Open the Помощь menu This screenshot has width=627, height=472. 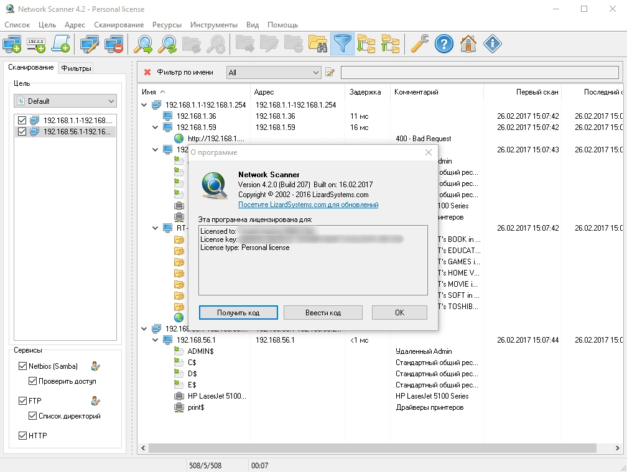point(282,25)
